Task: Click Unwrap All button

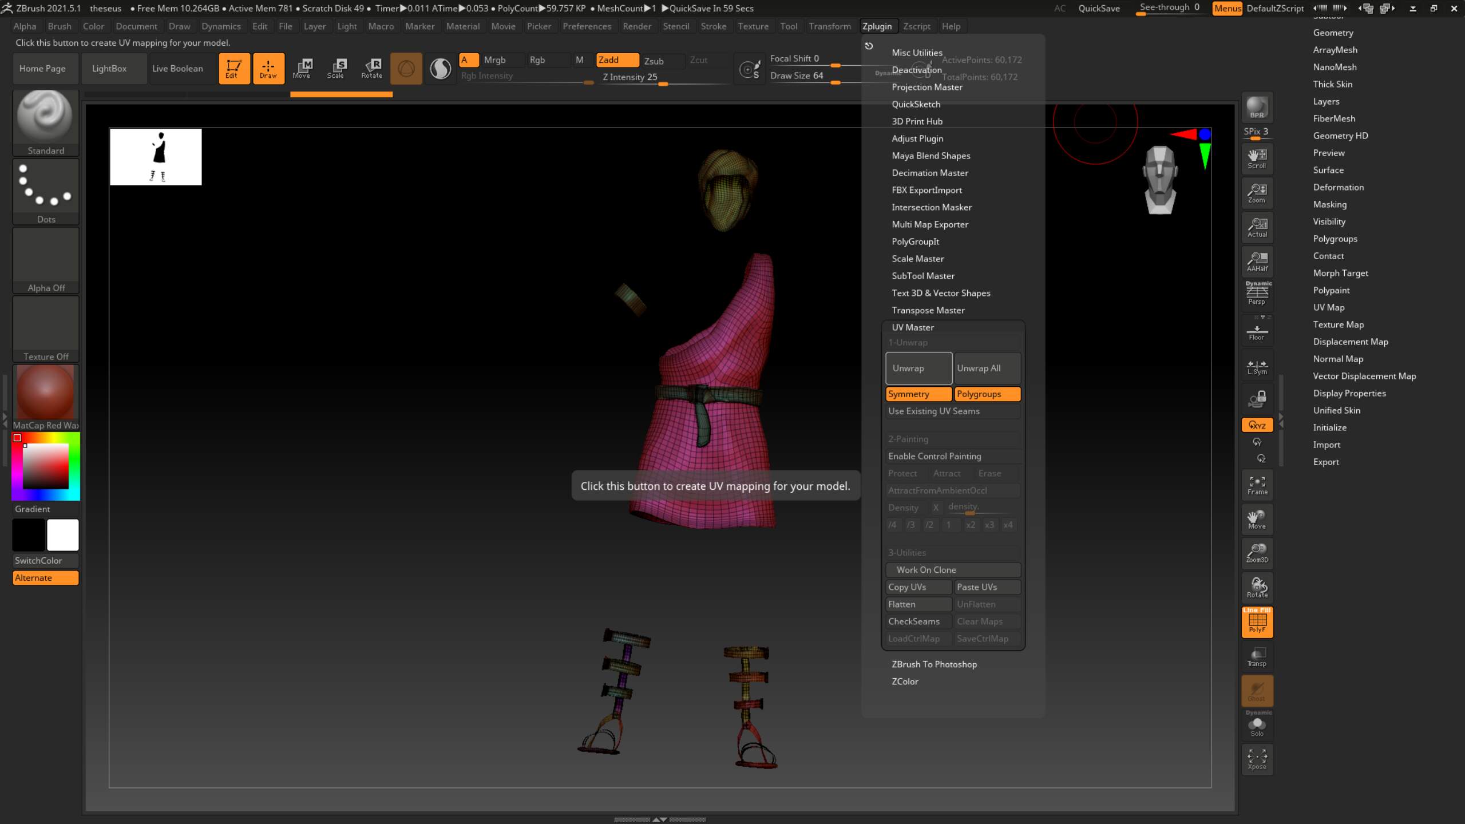Action: [x=987, y=368]
